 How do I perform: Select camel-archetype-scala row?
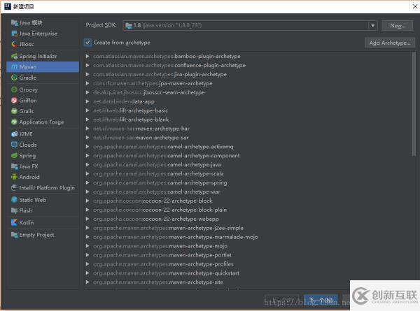click(248, 174)
